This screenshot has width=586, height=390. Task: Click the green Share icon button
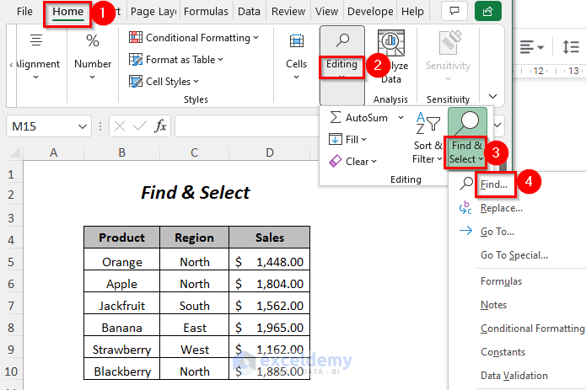[x=487, y=11]
